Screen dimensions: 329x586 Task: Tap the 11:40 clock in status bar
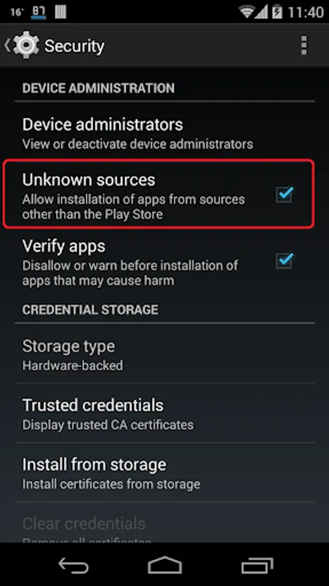pos(306,12)
